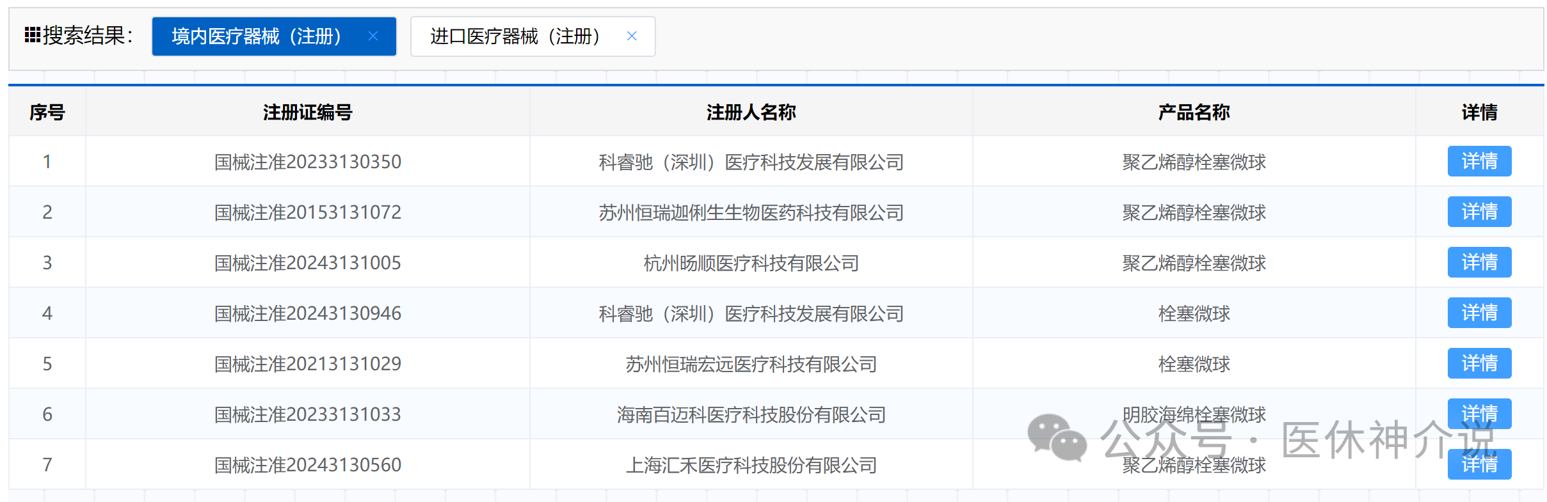
Task: Click 杭州旸顺医疗科技有限公司
Action: [x=751, y=263]
